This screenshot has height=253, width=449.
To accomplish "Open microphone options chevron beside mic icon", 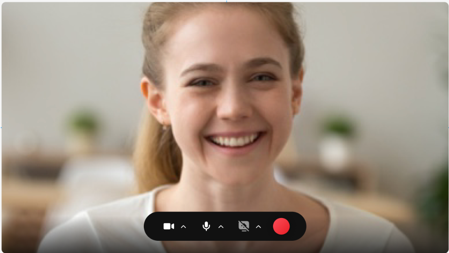I will click(x=221, y=227).
